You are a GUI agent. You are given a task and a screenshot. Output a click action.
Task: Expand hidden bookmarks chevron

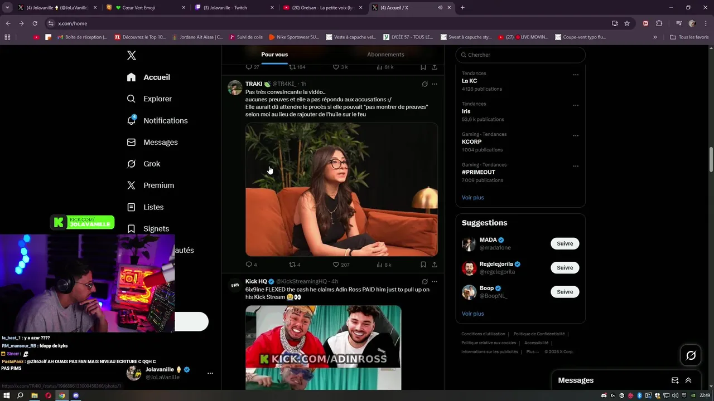tap(655, 37)
